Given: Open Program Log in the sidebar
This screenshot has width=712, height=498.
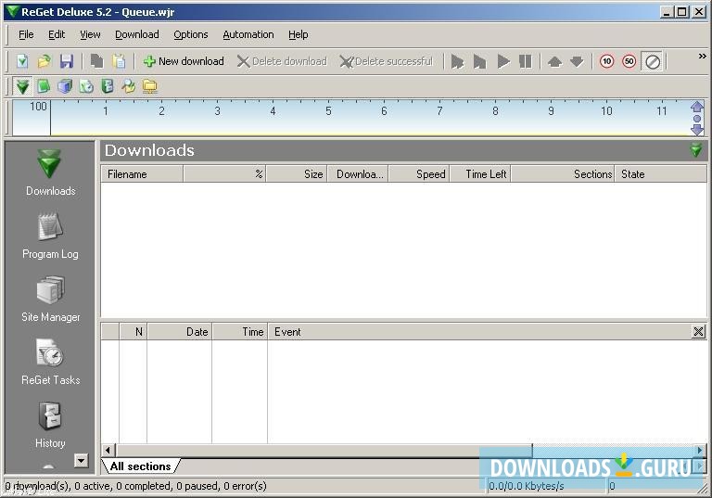Looking at the screenshot, I should tap(50, 236).
